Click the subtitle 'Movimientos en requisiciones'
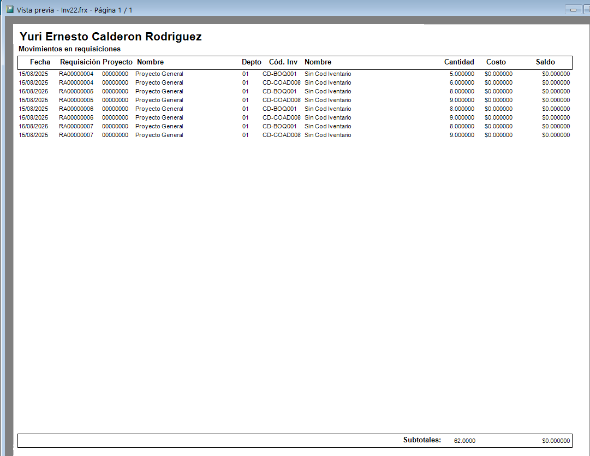 70,49
